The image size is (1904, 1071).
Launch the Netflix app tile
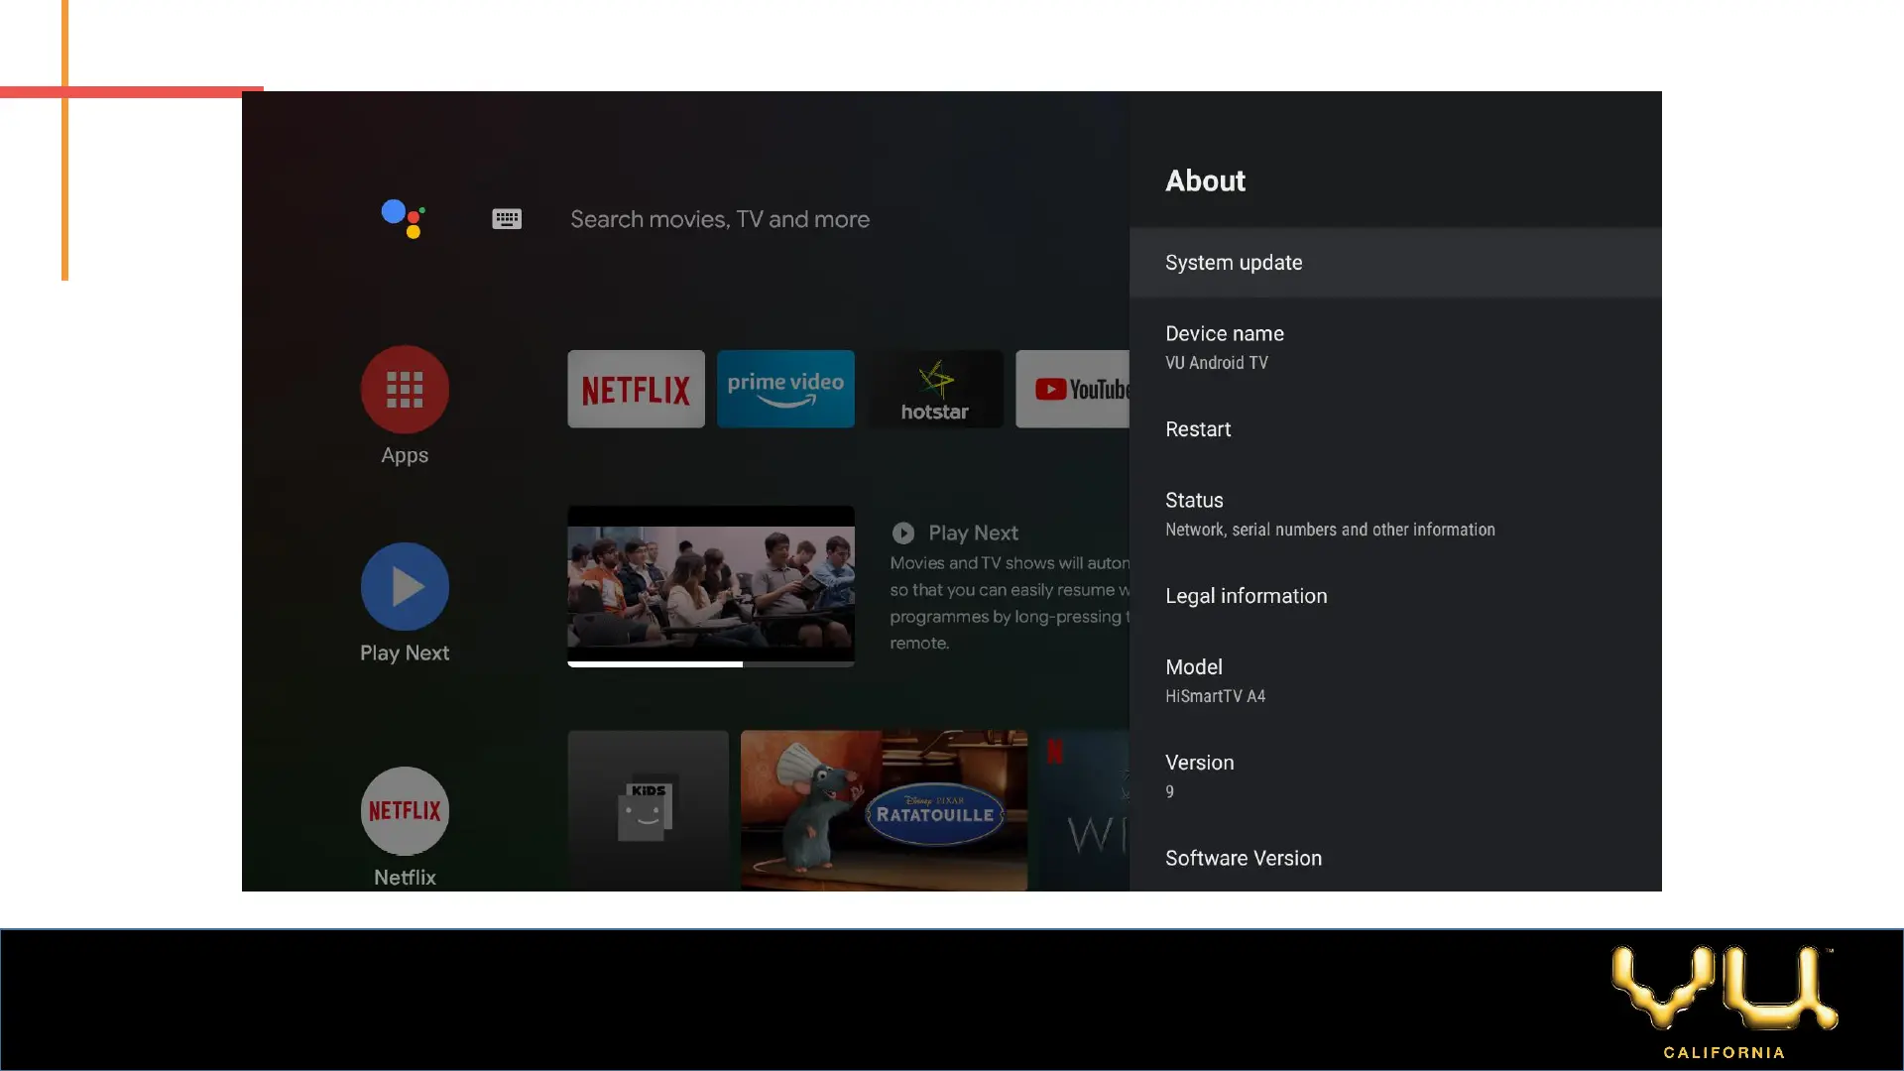636,389
